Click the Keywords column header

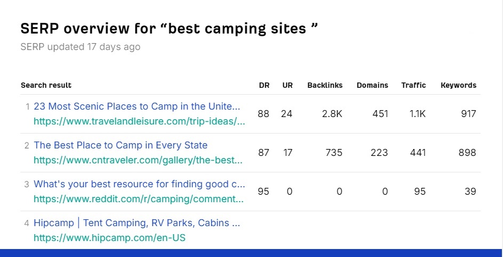tap(458, 86)
